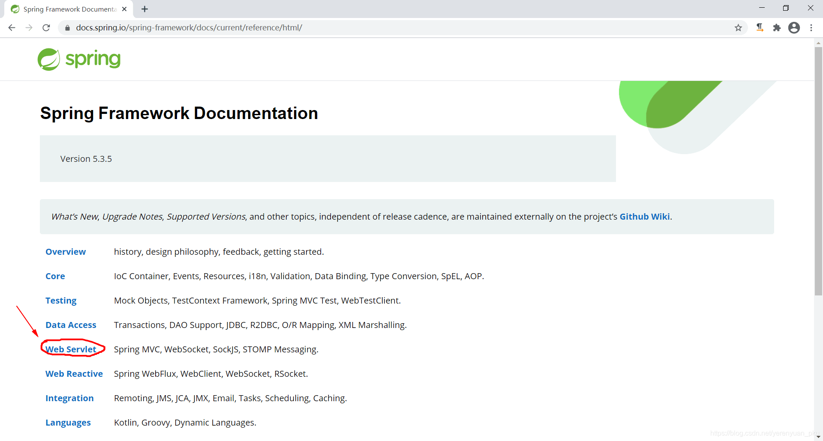
Task: Click the 'Spring WebFlux, WebClient' description
Action: tap(211, 374)
